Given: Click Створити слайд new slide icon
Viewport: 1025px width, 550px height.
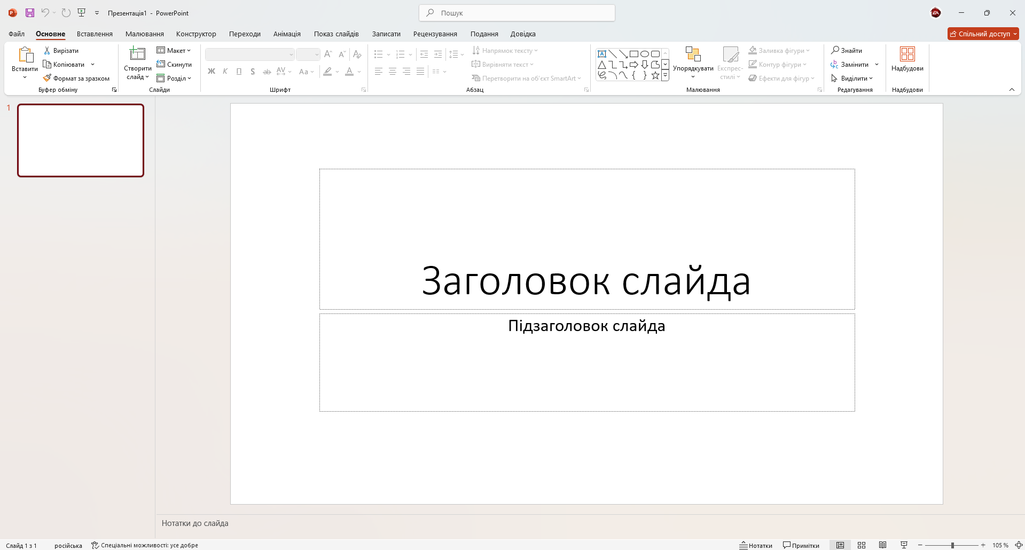Looking at the screenshot, I should (x=137, y=54).
